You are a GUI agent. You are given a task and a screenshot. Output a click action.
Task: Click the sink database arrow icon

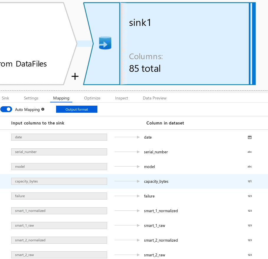105,43
